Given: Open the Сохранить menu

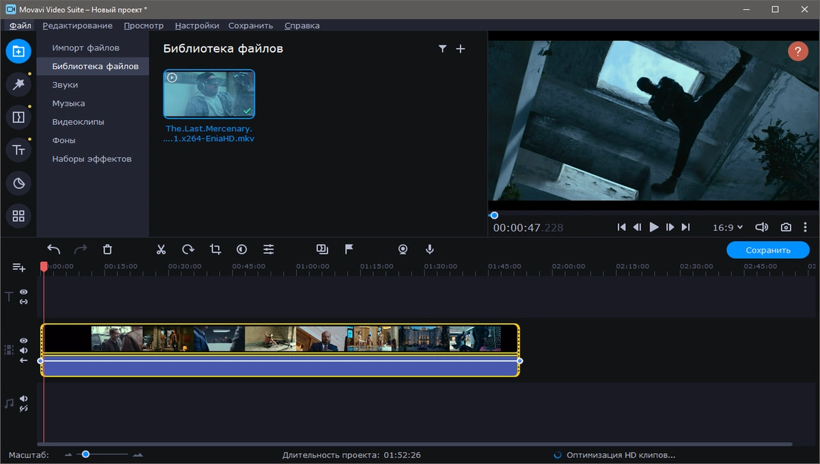Looking at the screenshot, I should [x=251, y=25].
